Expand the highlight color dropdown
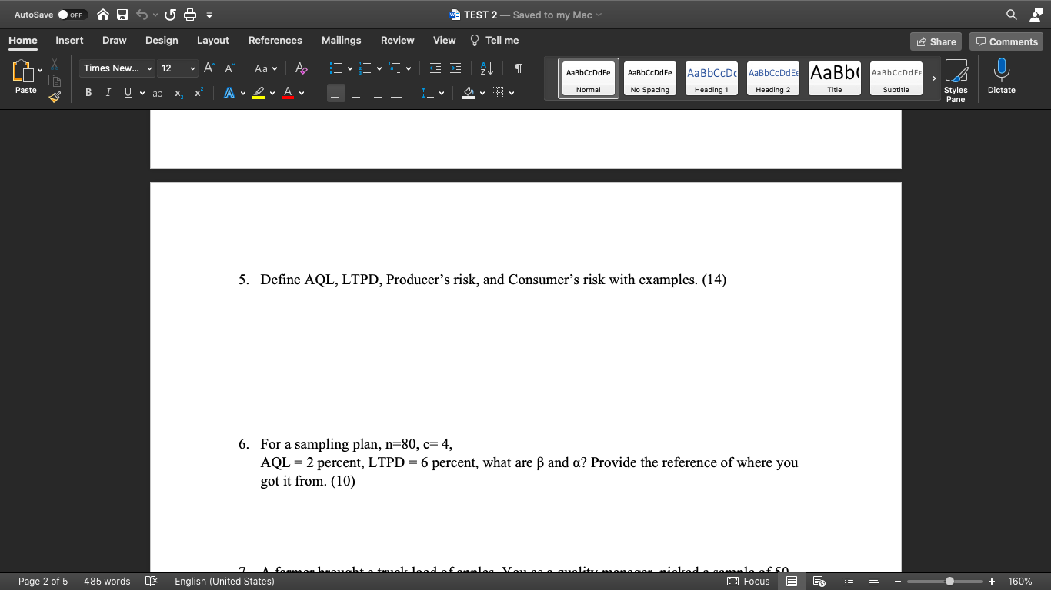 click(273, 92)
